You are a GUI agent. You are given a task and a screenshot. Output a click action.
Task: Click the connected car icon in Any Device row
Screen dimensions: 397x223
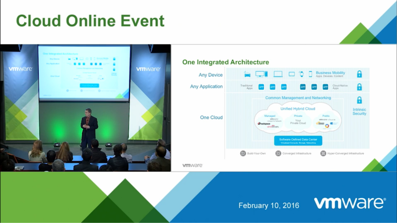[x=247, y=74]
